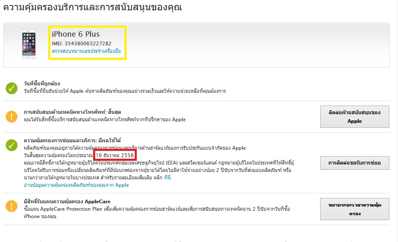The height and width of the screenshot is (242, 398).
Task: Click the การติดต่อขอรับการซ่อม button
Action: click(355, 163)
